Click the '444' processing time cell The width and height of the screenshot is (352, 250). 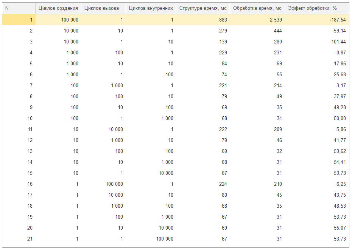(x=257, y=31)
